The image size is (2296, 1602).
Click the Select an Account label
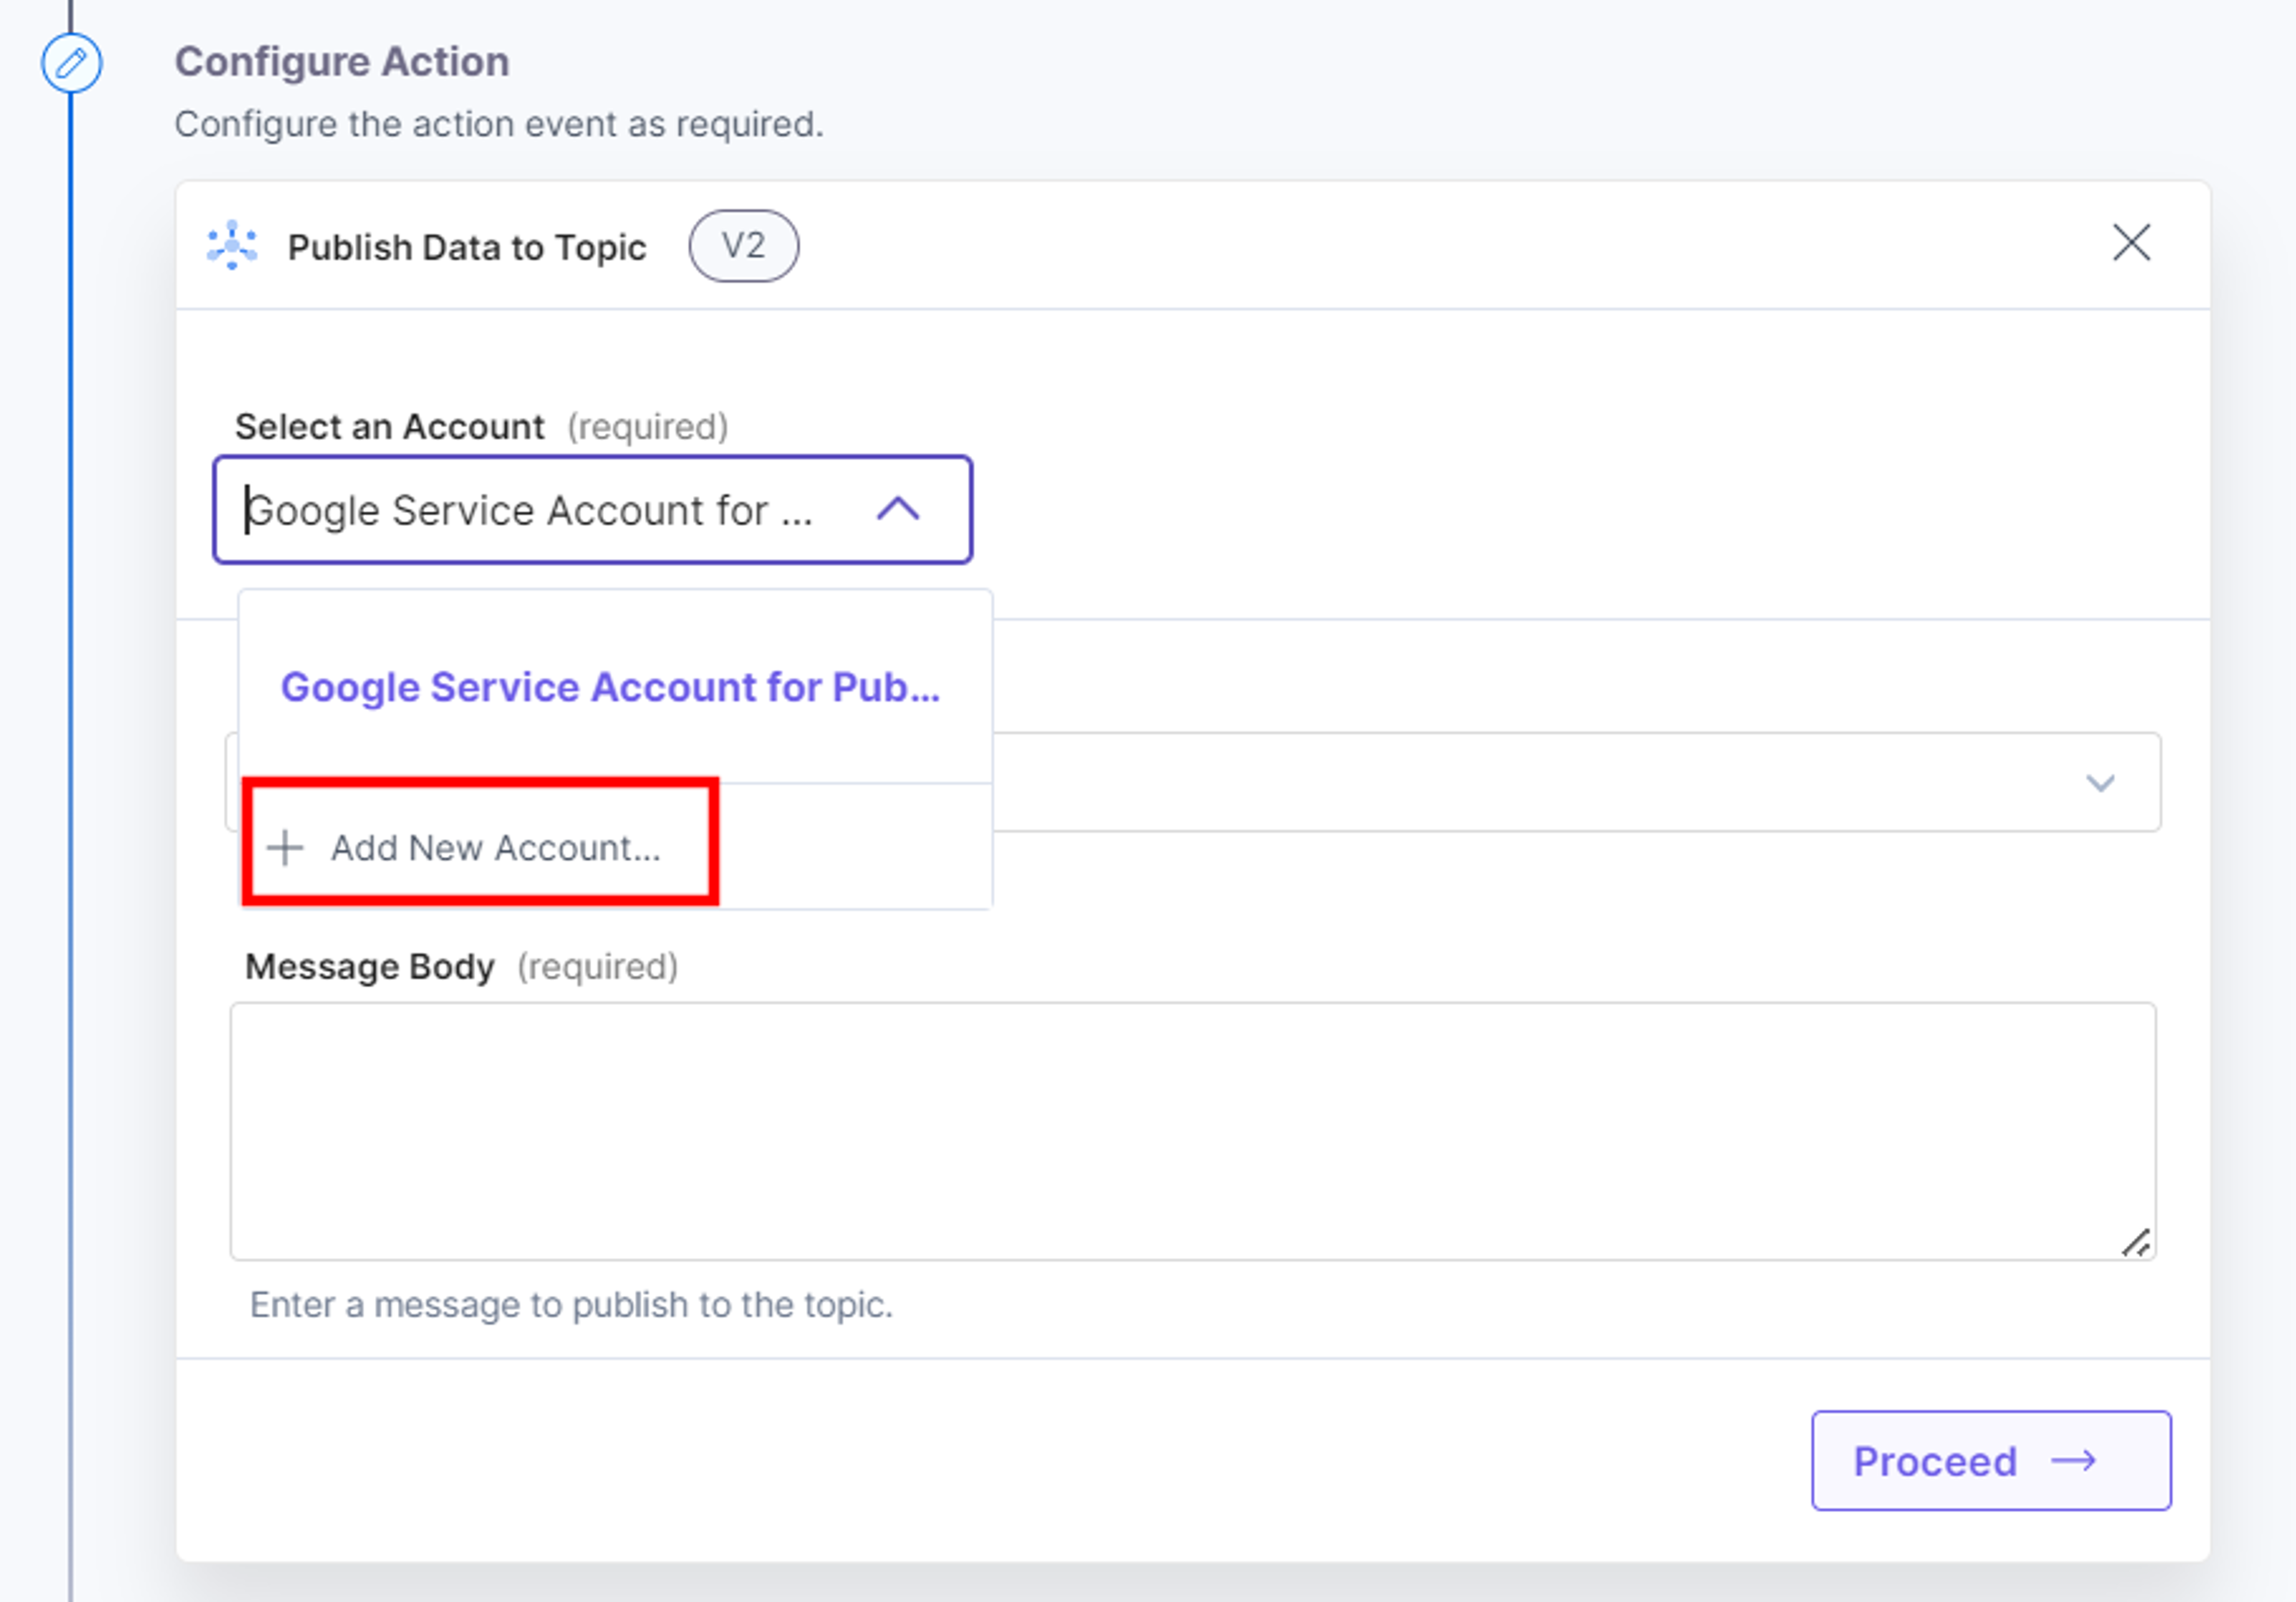click(x=389, y=427)
